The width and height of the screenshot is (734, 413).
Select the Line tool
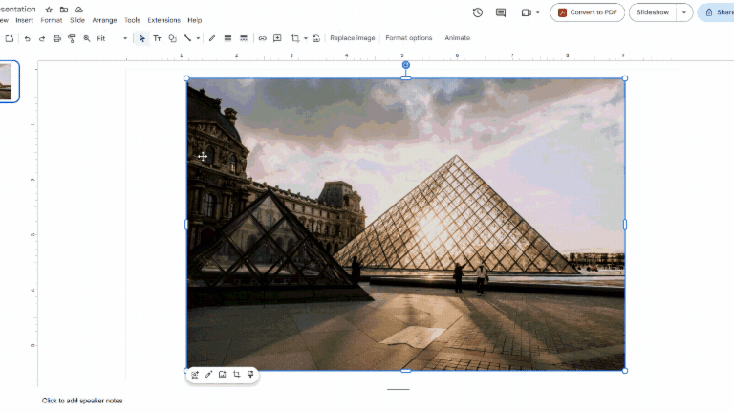[187, 38]
